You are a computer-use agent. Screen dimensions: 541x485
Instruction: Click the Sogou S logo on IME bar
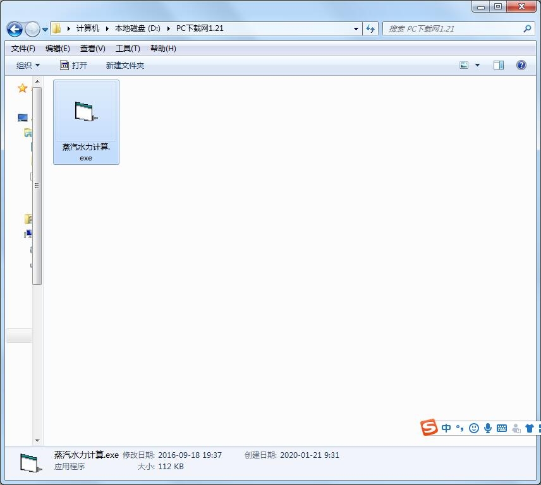point(429,428)
